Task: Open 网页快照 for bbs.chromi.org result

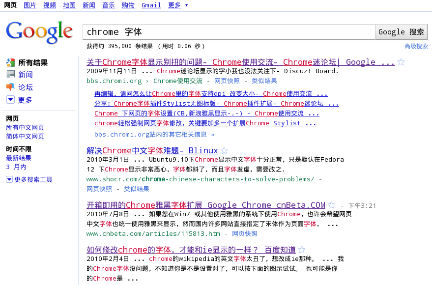Action: click(x=227, y=81)
